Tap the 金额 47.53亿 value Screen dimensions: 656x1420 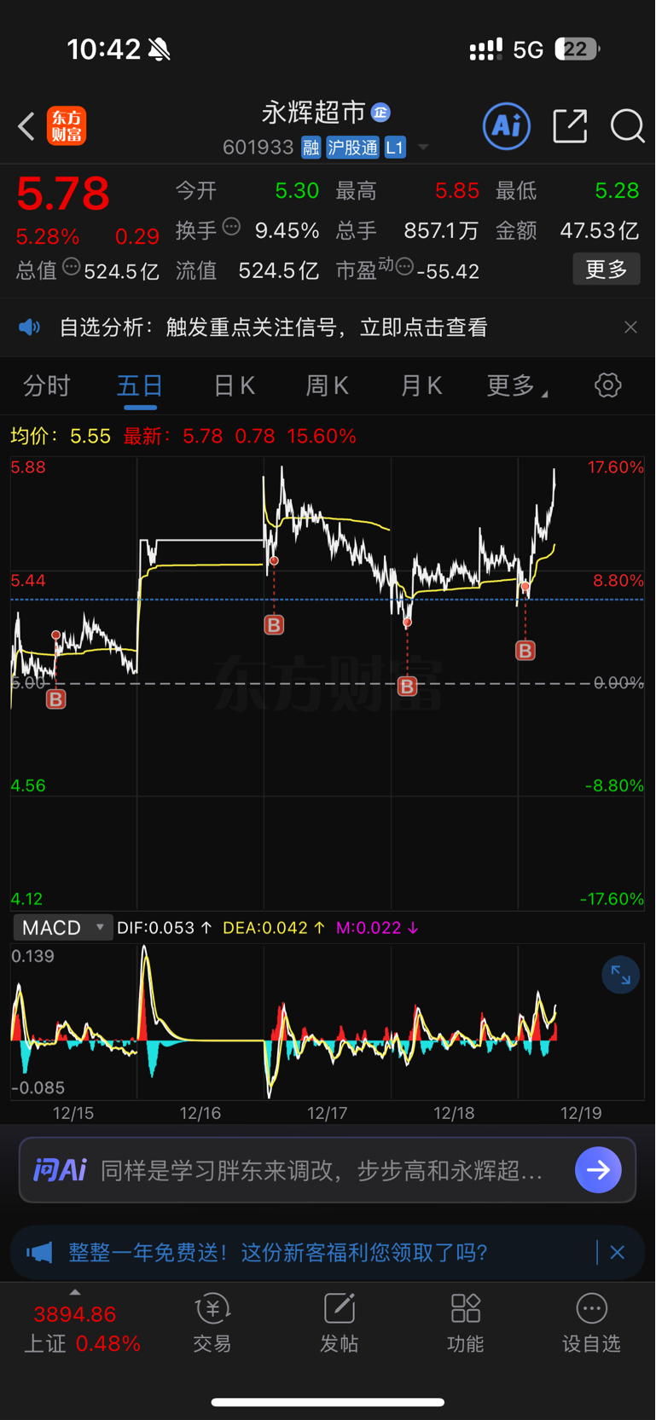pyautogui.click(x=599, y=230)
